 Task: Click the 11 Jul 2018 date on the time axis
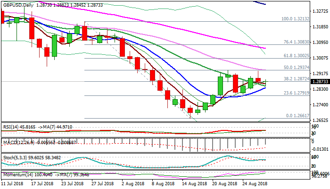(x=13, y=184)
